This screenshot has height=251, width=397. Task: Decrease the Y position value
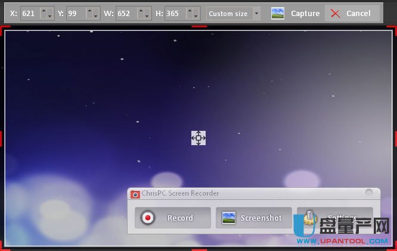pyautogui.click(x=96, y=17)
